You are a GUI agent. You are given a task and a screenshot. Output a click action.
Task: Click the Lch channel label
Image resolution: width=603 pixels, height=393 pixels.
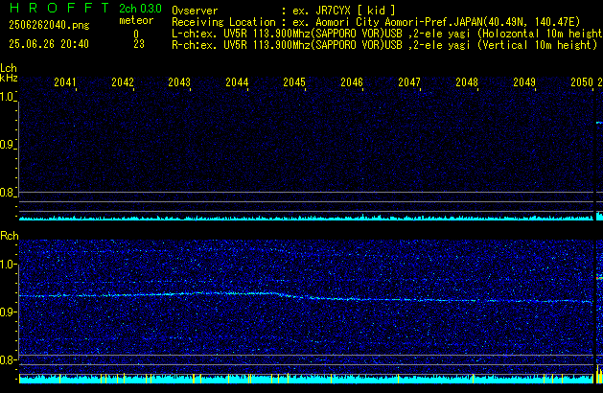[x=9, y=68]
